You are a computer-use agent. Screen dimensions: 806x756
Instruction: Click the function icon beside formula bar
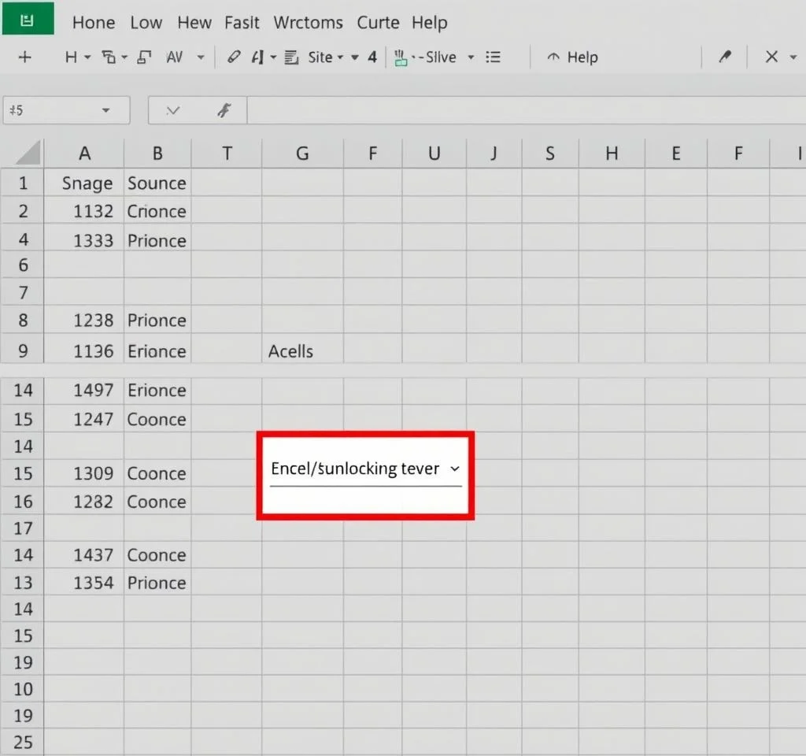pyautogui.click(x=224, y=111)
